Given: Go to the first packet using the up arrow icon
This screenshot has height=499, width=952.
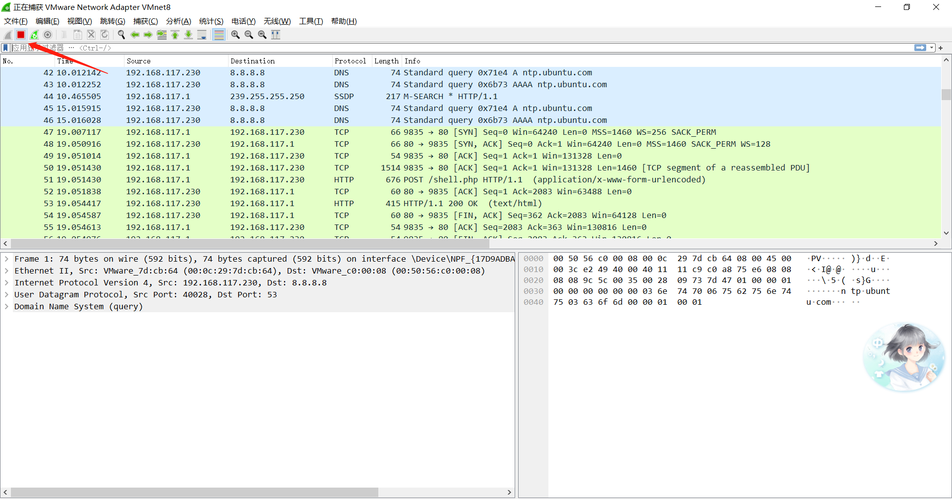Looking at the screenshot, I should pos(175,35).
